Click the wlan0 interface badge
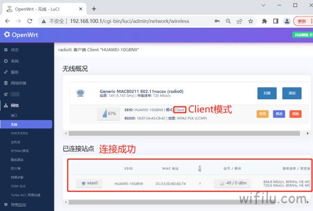This screenshot has width=313, height=211. [x=89, y=183]
